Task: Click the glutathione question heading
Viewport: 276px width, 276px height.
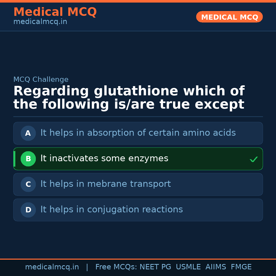Action: tap(129, 98)
